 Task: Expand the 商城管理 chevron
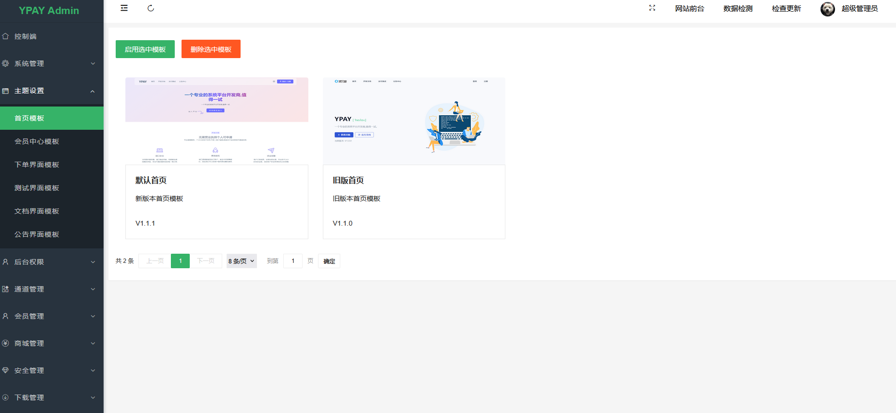point(93,343)
